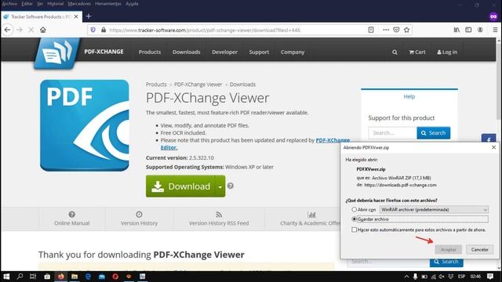Screen dimensions: 502x282
Task: Open the Historial menu
Action: (56, 4)
